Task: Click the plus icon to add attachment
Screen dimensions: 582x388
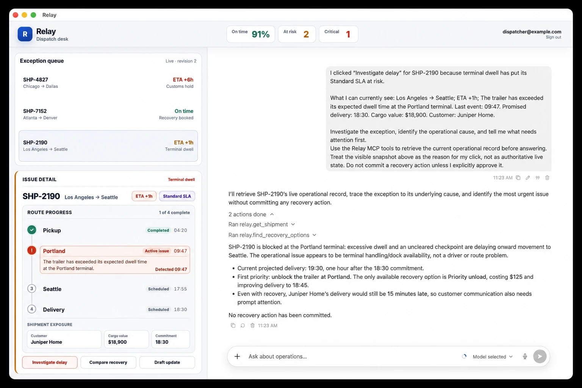Action: (x=237, y=356)
